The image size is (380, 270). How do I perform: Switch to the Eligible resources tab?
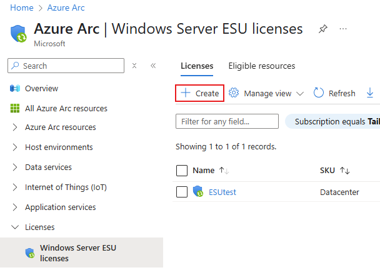click(262, 66)
